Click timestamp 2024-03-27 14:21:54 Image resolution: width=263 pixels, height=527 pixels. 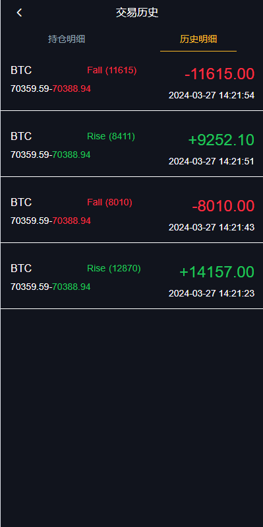coord(212,96)
